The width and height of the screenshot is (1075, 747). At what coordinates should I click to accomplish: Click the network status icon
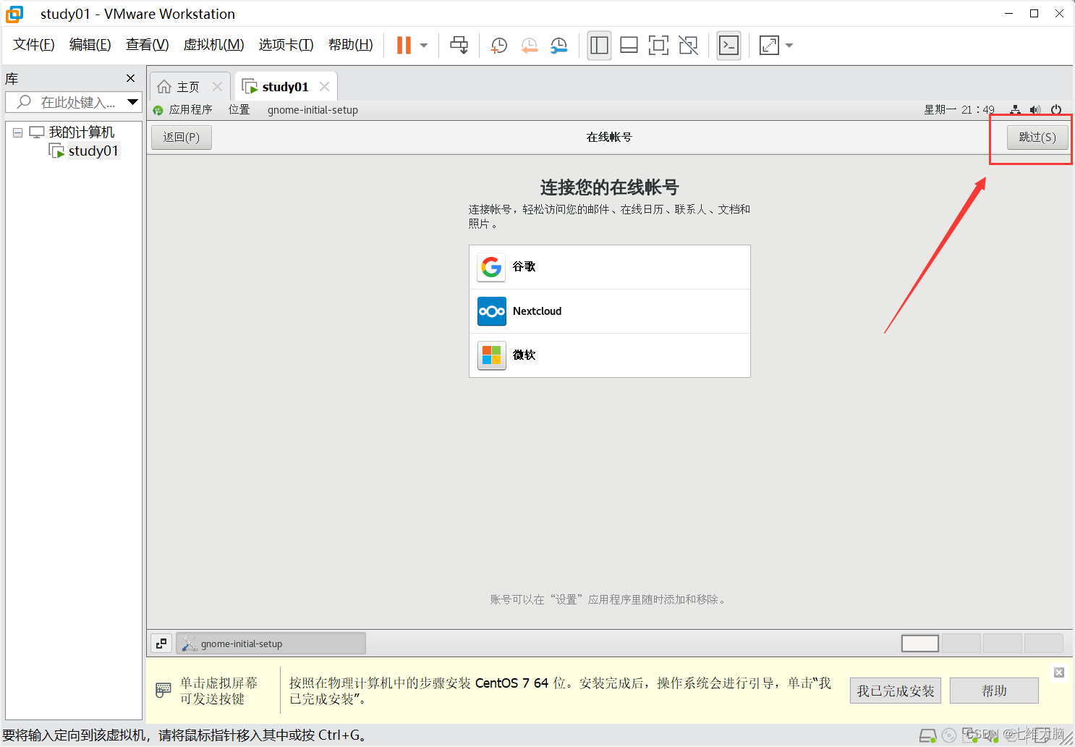click(x=1016, y=110)
